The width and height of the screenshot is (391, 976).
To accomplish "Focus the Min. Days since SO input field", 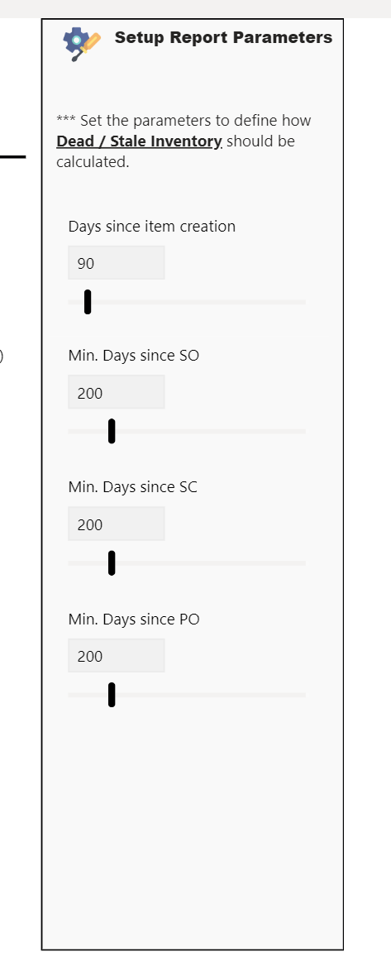I will [117, 392].
